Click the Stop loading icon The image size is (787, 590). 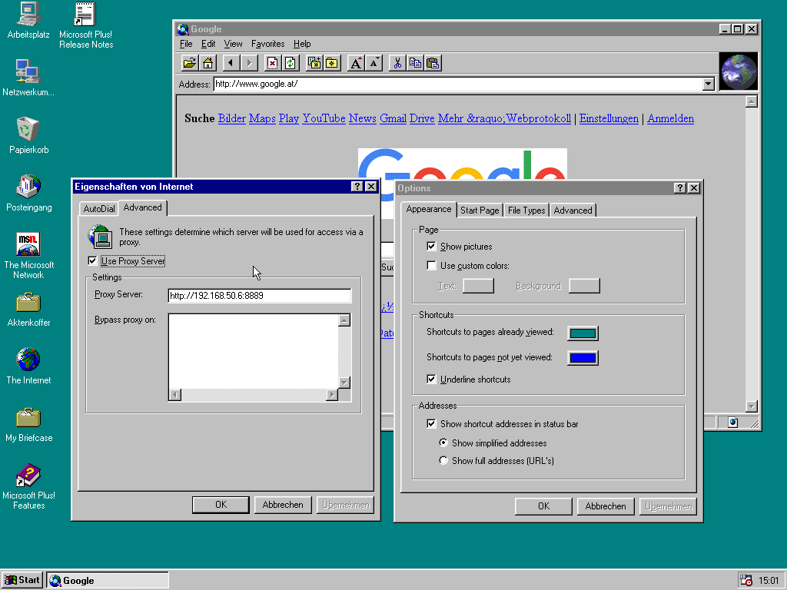(271, 62)
